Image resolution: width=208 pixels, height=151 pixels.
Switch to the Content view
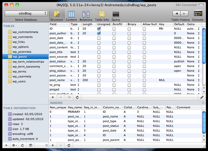[71, 16]
